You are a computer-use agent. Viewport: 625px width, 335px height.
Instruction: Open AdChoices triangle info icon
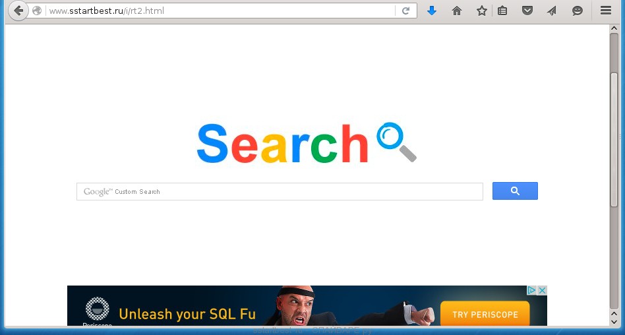point(531,290)
